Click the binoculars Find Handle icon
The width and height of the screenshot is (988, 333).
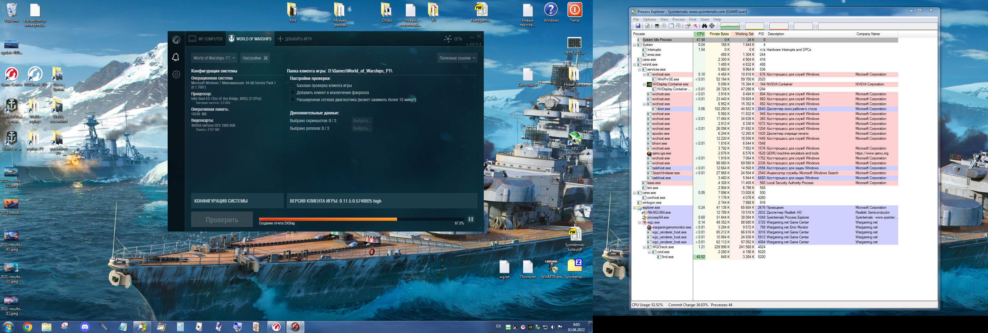coord(705,26)
